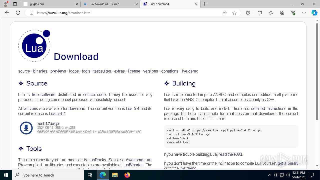
Task: Open the test suites link
Action: pos(102,71)
